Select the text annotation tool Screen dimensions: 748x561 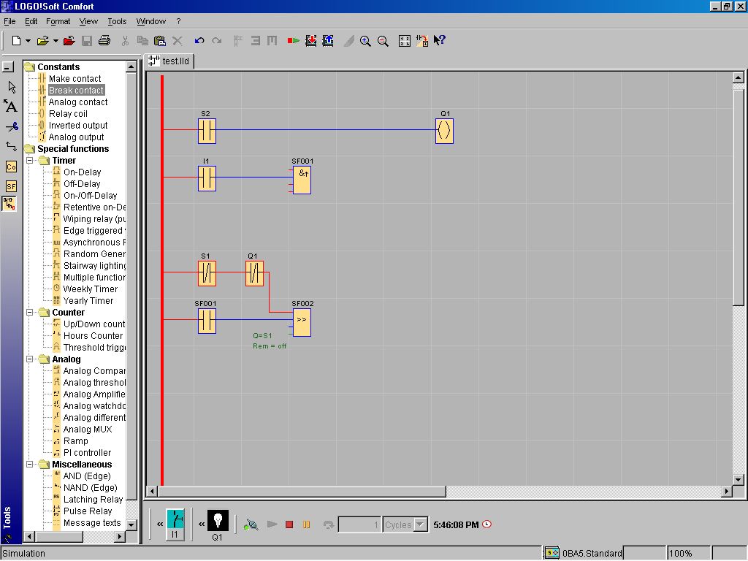(x=10, y=106)
